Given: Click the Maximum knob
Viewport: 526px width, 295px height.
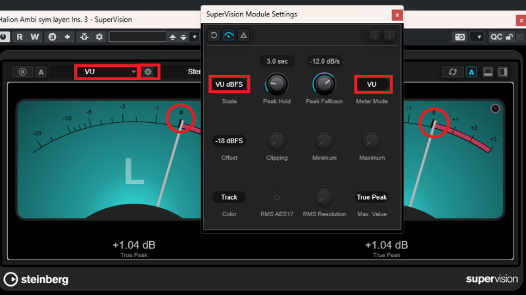Looking at the screenshot, I should (371, 141).
